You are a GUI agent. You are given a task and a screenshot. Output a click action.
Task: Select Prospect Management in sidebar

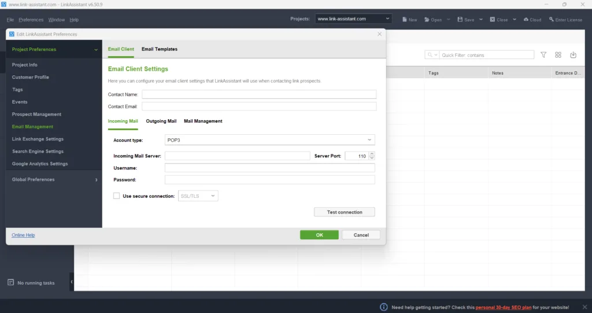pyautogui.click(x=36, y=114)
